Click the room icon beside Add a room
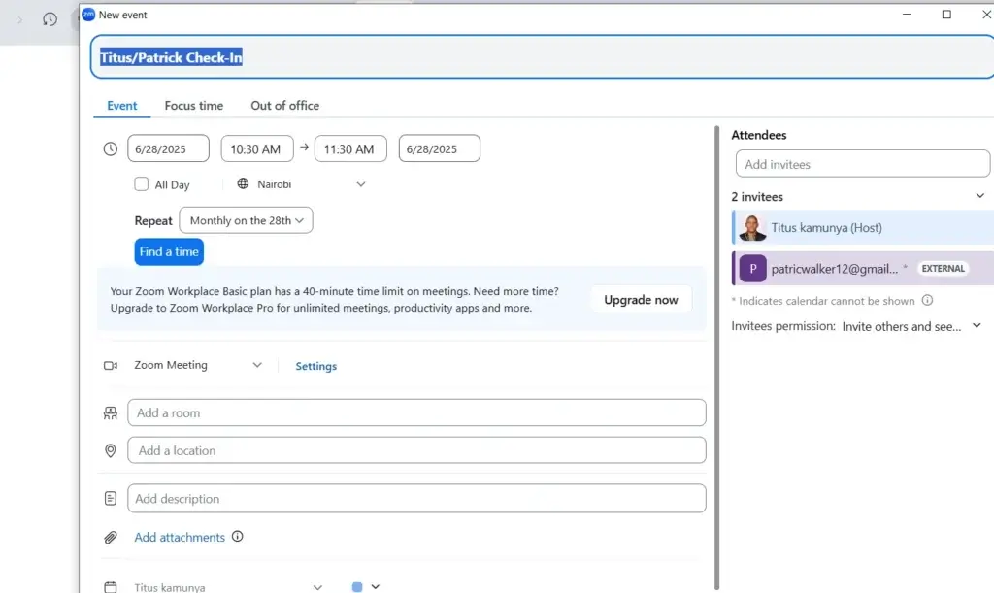994x593 pixels. pyautogui.click(x=111, y=413)
